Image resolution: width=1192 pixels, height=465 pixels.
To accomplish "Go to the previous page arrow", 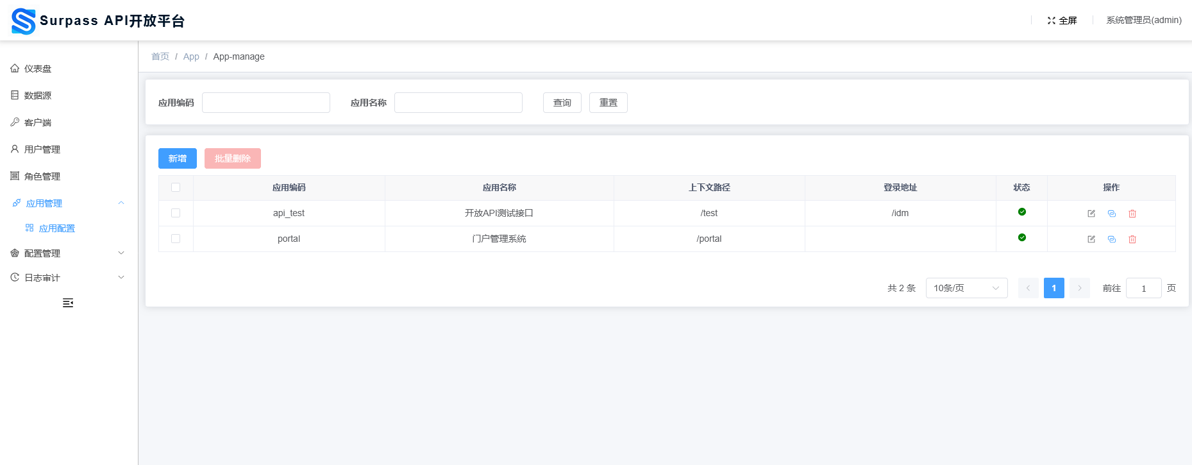I will tap(1028, 288).
